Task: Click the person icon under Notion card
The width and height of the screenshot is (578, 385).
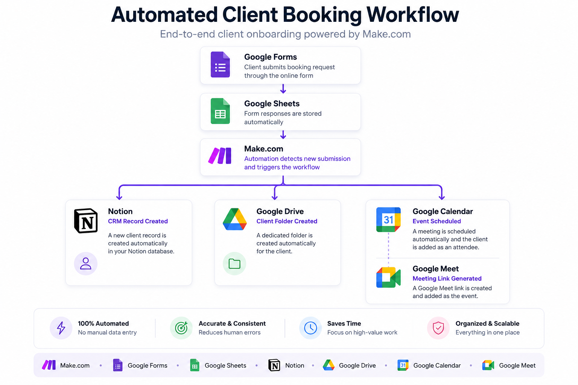Action: [x=86, y=264]
